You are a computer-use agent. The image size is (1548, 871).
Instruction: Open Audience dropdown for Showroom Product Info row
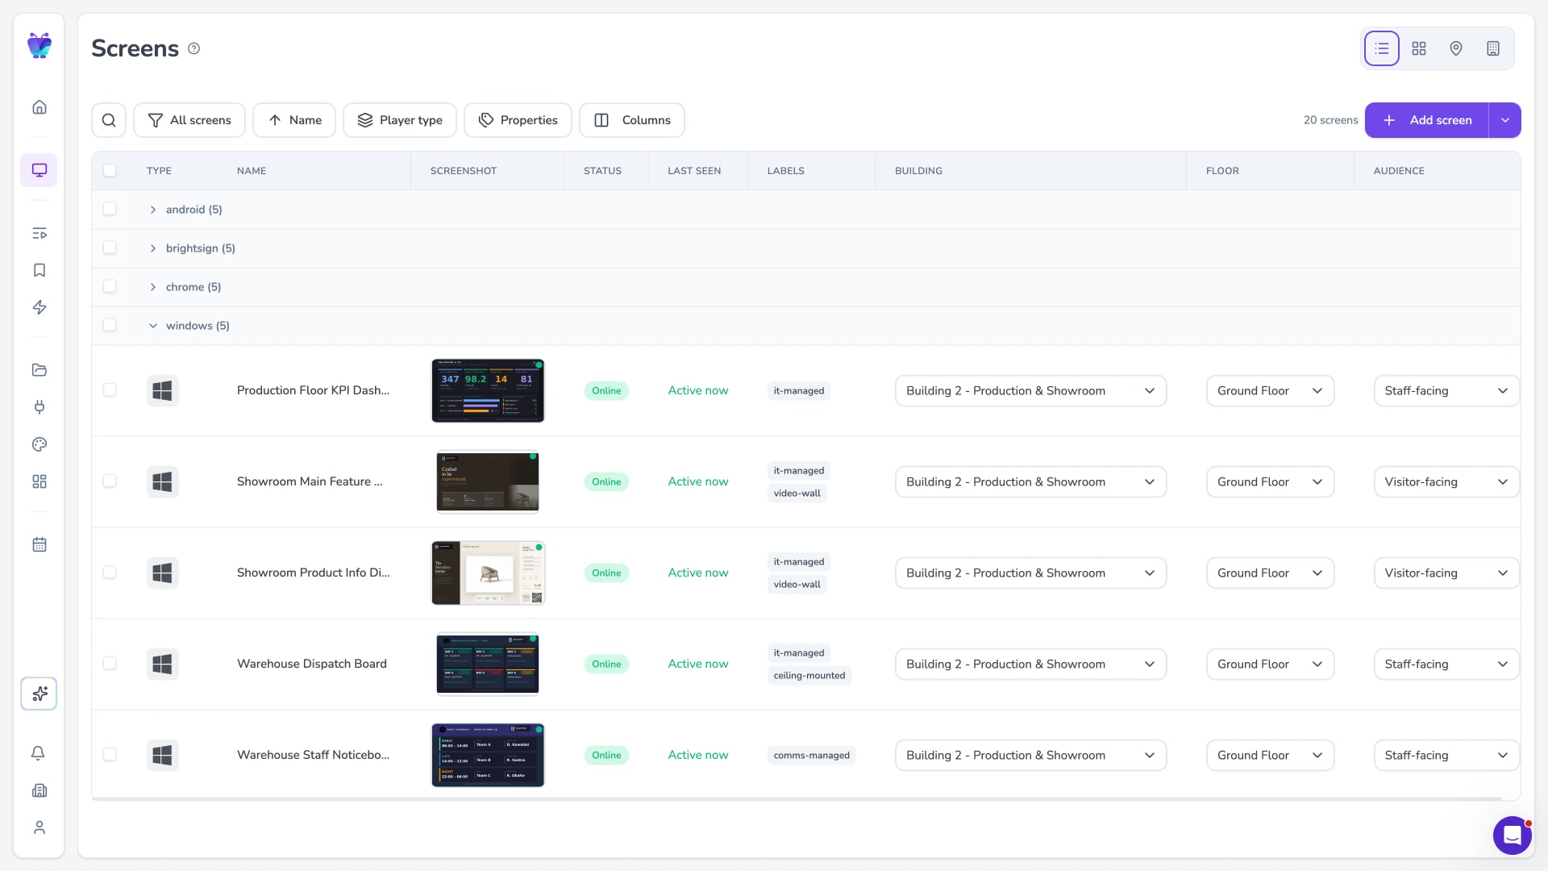coord(1446,573)
